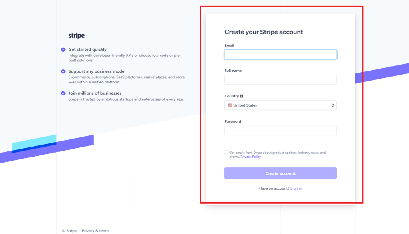Viewport: 409px width, 234px height.
Task: Open the Privacy Policy link
Action: (251, 157)
